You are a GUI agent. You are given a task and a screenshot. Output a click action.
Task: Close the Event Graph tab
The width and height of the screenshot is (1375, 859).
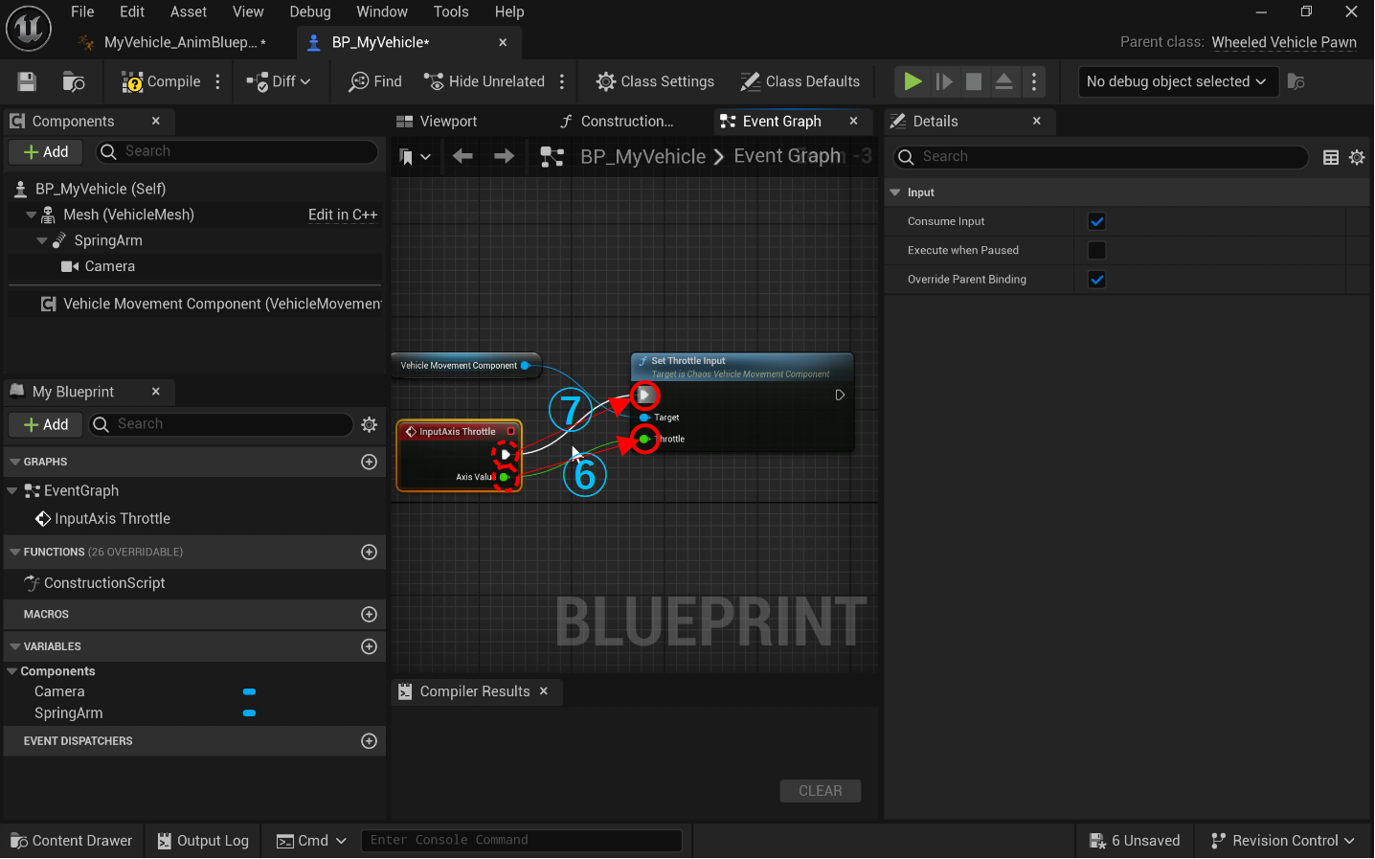(x=854, y=121)
